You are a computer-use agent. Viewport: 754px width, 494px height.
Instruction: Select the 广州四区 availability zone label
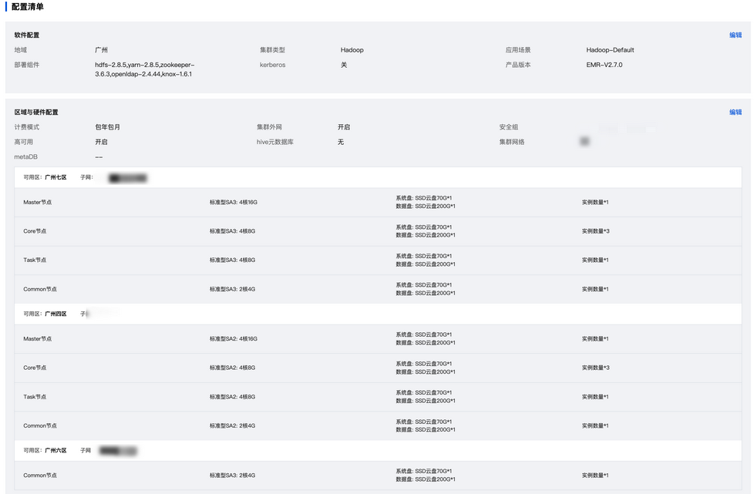click(56, 314)
